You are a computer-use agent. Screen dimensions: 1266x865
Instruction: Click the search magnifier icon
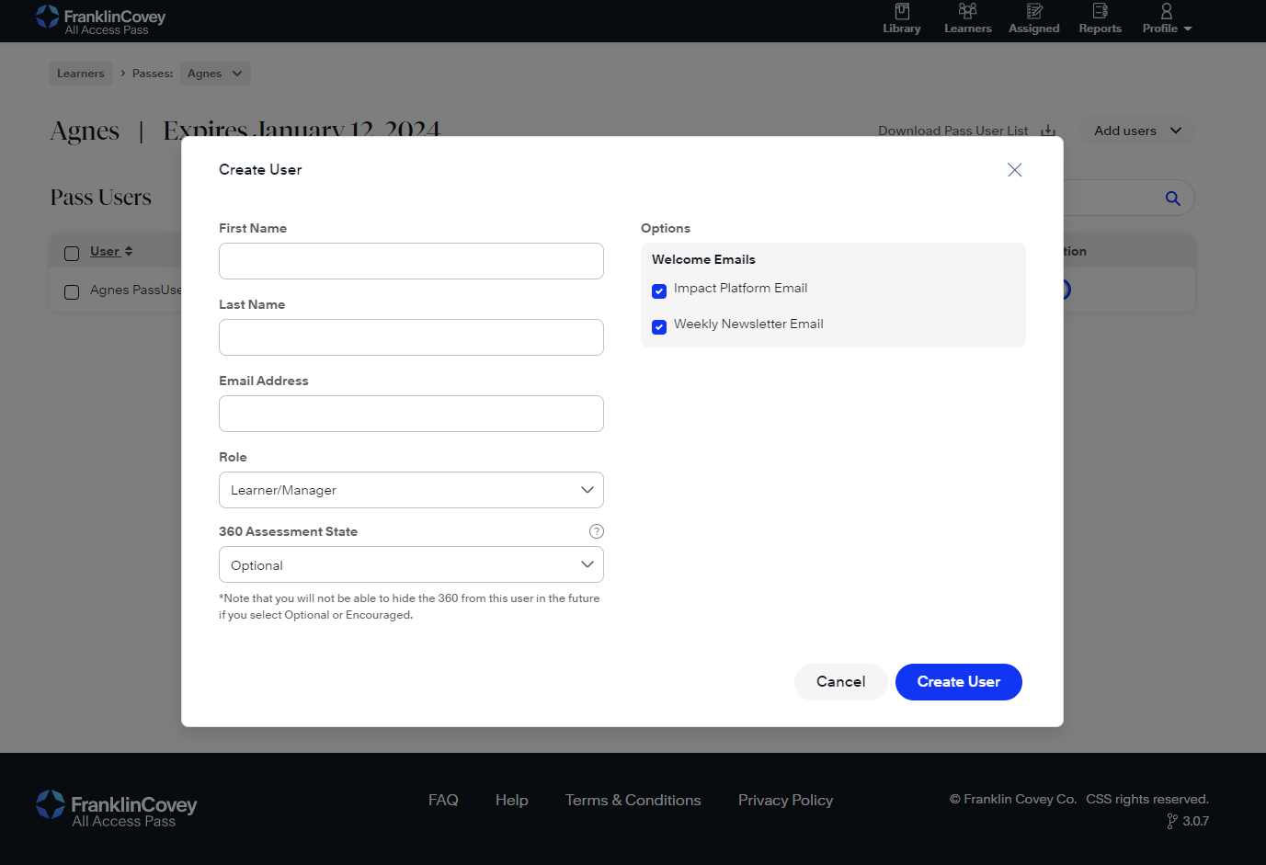[1172, 199]
